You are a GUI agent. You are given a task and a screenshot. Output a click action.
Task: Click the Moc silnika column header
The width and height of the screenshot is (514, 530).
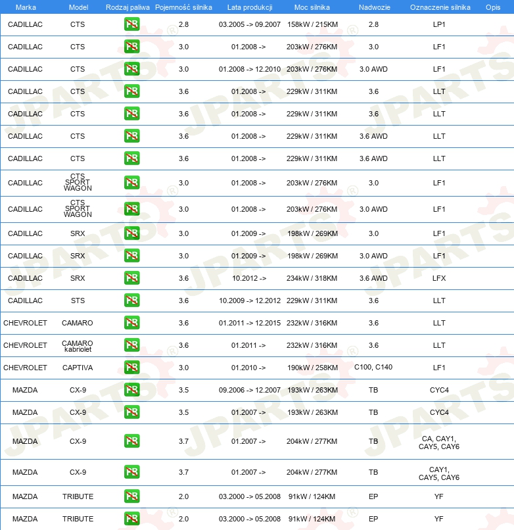tap(312, 7)
